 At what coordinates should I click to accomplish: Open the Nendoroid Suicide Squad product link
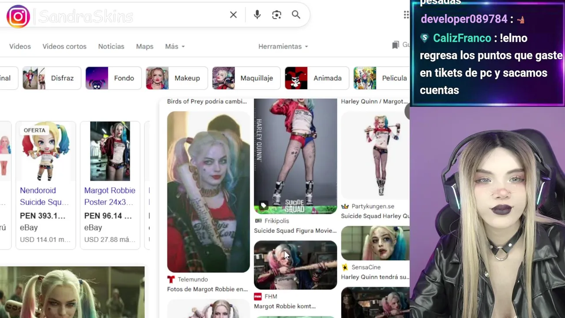point(44,196)
